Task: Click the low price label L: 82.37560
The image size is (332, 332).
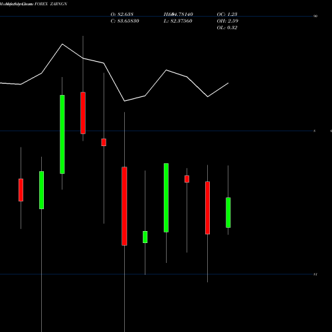Action: point(178,21)
